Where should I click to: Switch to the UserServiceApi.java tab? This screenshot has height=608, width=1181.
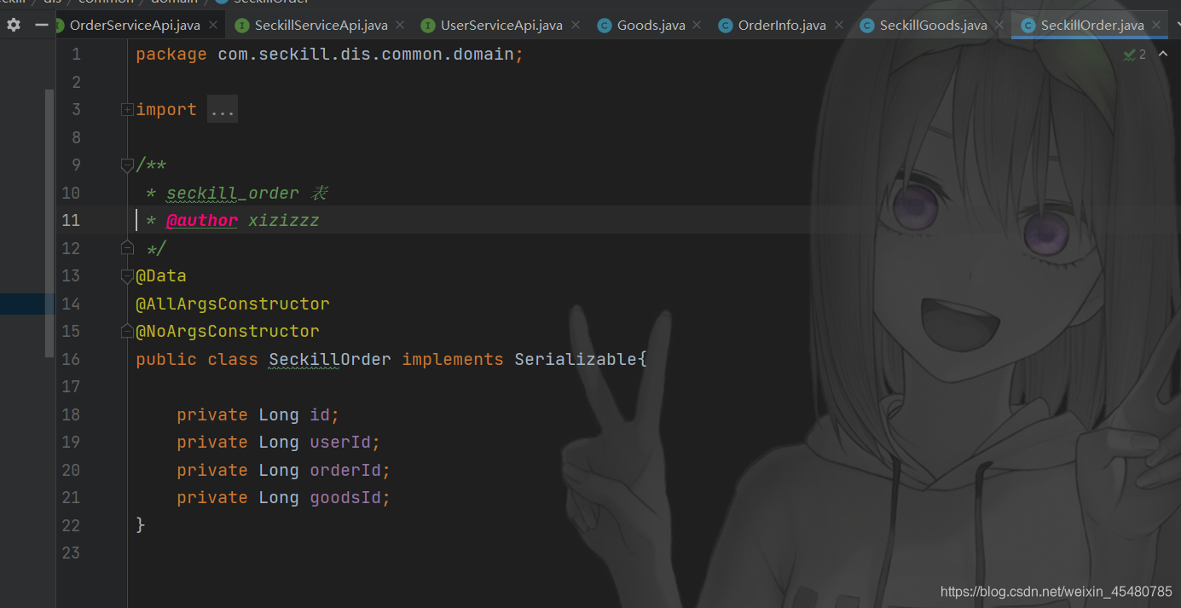click(x=501, y=26)
